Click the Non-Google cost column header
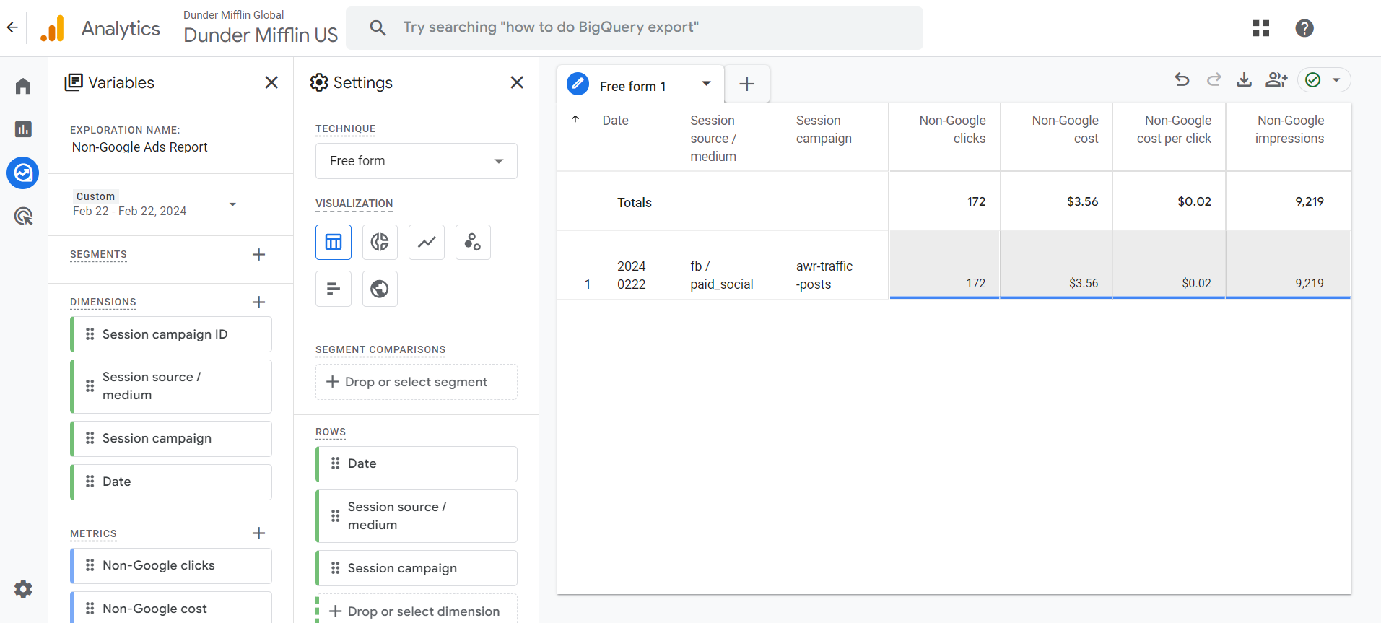This screenshot has width=1381, height=623. (x=1065, y=129)
